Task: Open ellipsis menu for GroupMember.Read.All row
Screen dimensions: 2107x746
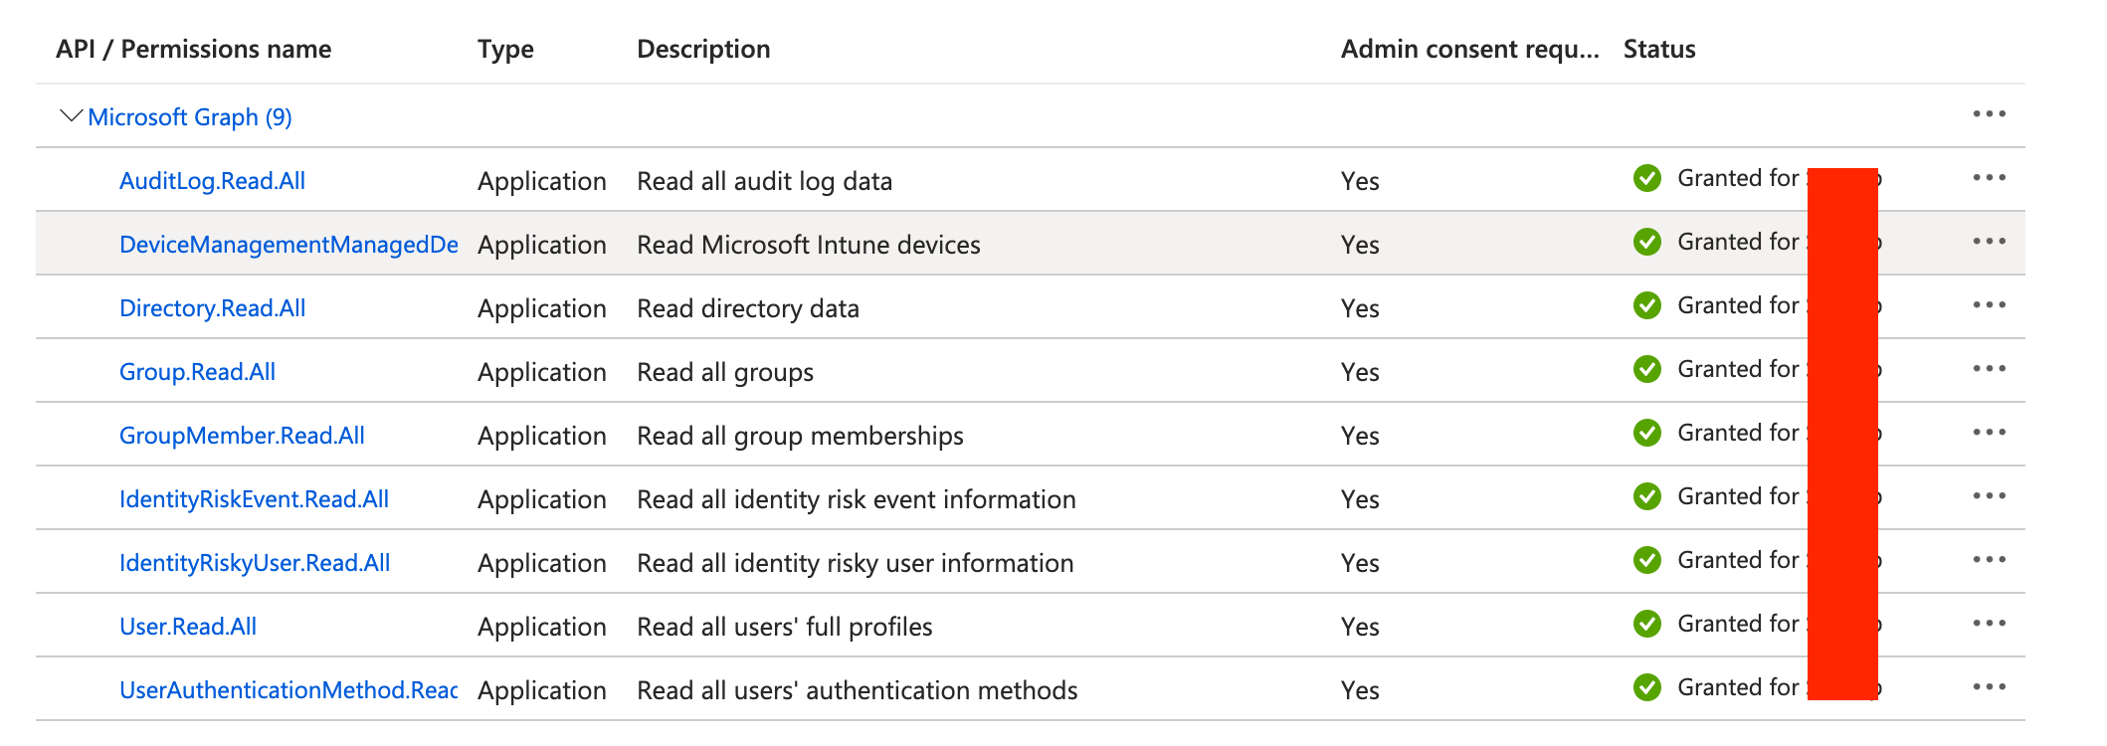Action: (1989, 433)
